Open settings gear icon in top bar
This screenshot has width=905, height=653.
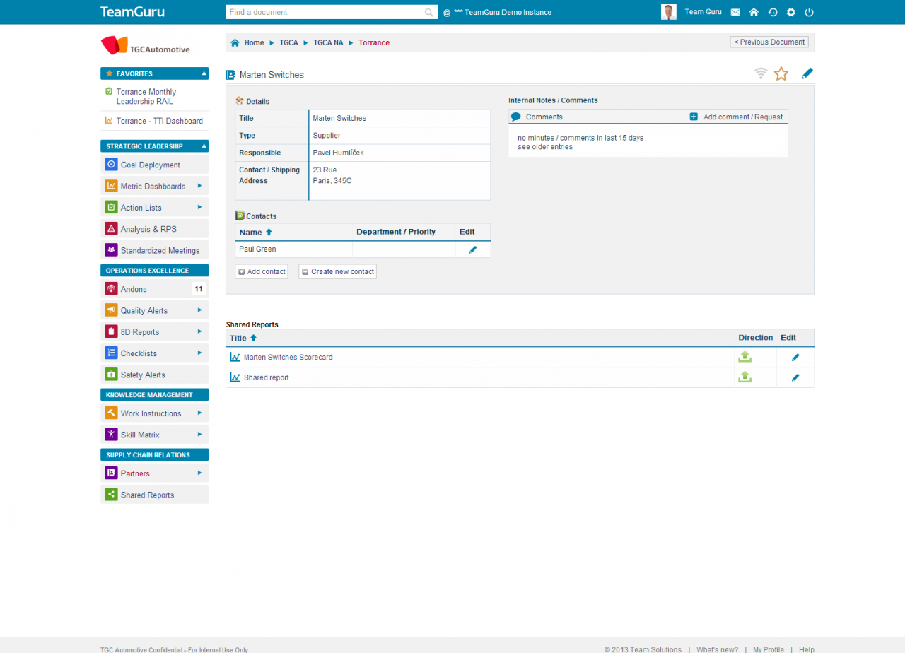[x=791, y=12]
